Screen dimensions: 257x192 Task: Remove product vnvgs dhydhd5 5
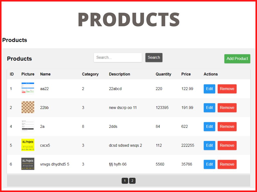pos(227,164)
